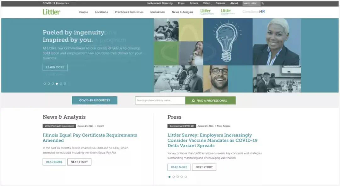
Task: Select the third hero carousel dot
Action: pos(53,83)
